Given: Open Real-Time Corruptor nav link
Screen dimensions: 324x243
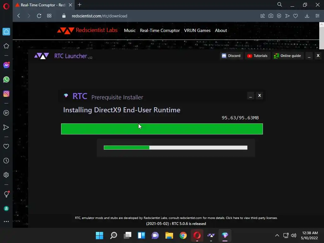Looking at the screenshot, I should [x=160, y=30].
